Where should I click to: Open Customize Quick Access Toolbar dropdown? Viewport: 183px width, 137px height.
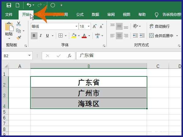tap(61, 5)
